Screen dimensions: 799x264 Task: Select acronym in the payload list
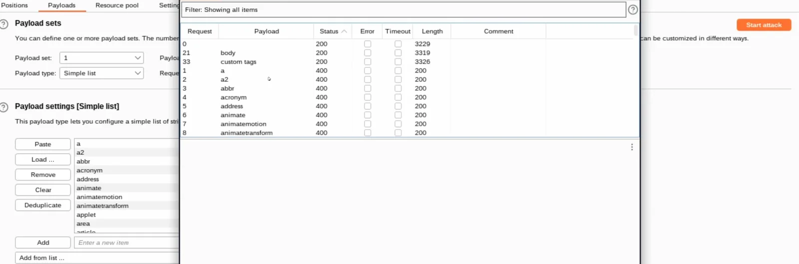(x=127, y=170)
